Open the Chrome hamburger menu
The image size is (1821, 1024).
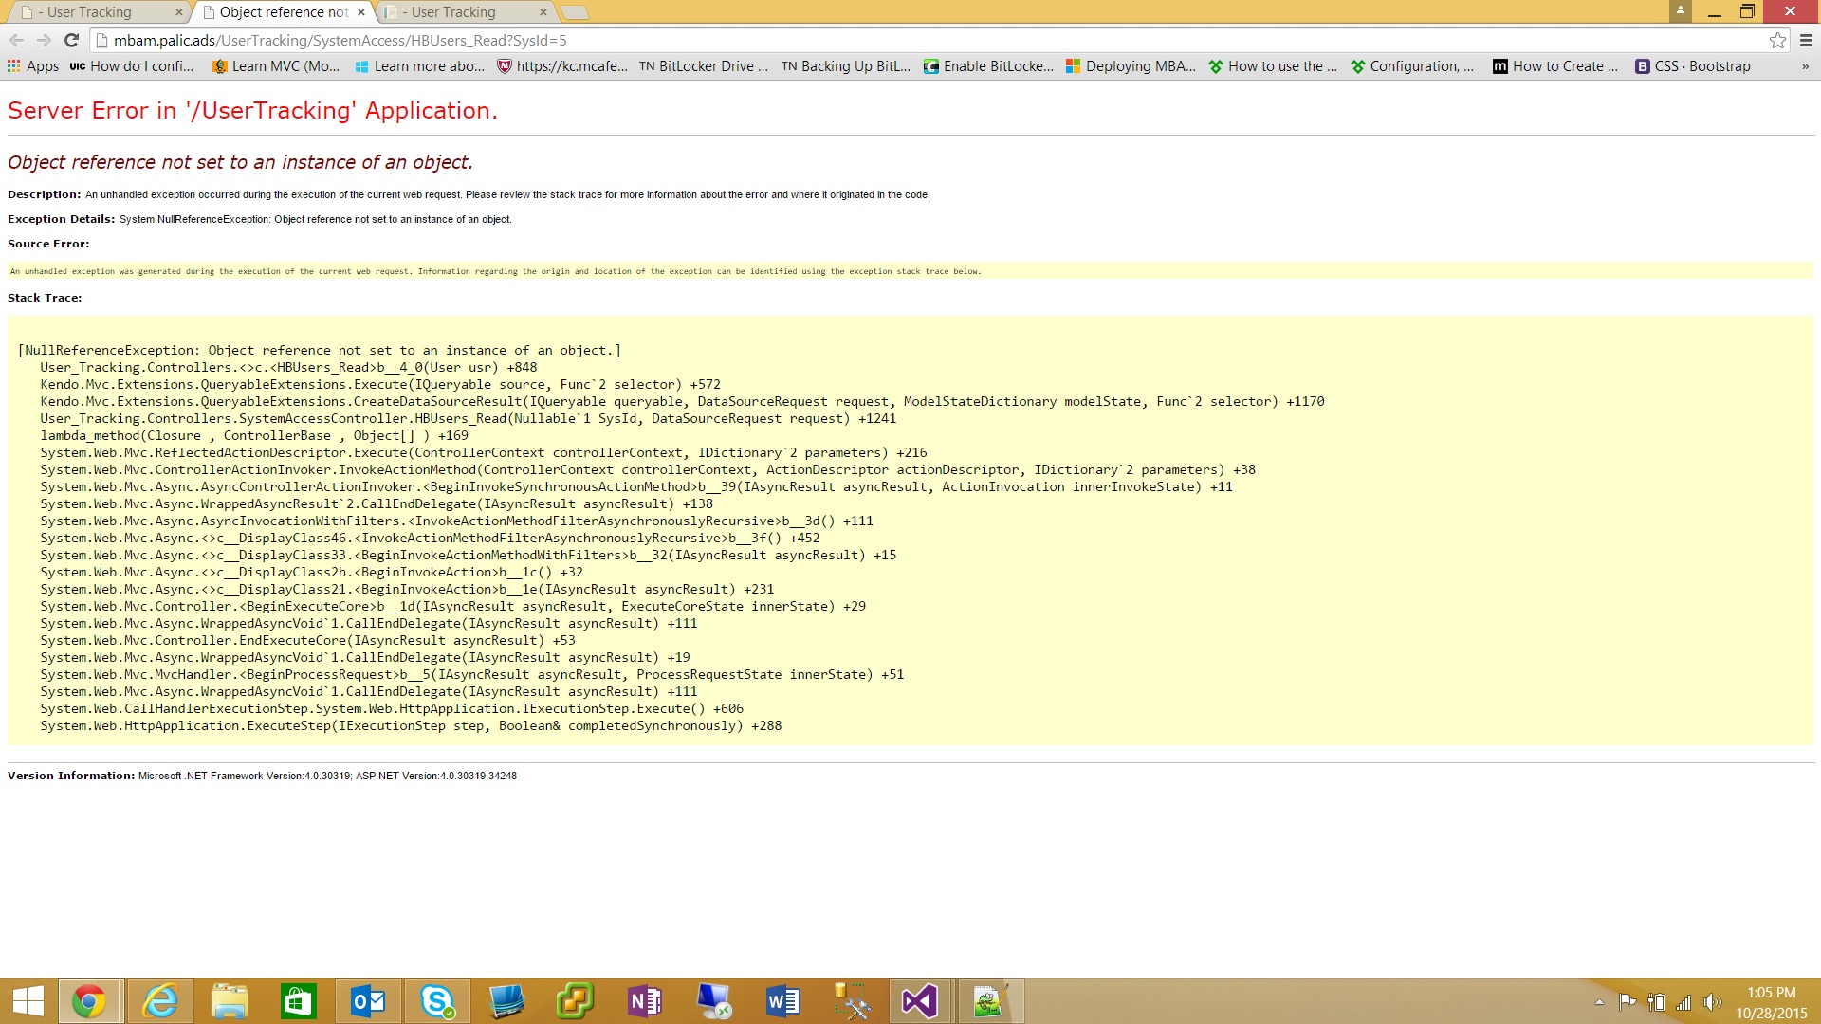pos(1806,40)
